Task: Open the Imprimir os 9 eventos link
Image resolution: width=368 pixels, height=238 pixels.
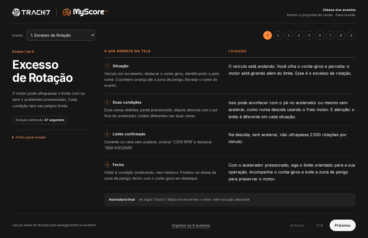Action: (x=191, y=225)
